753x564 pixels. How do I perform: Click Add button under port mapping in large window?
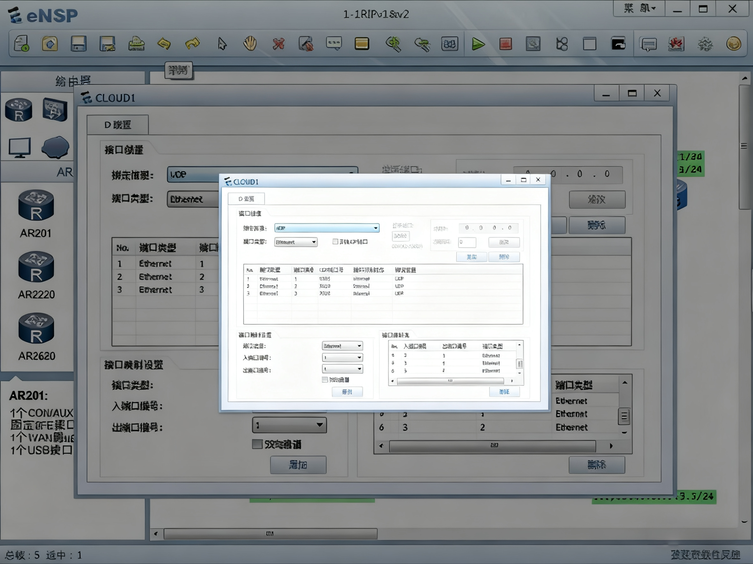298,465
